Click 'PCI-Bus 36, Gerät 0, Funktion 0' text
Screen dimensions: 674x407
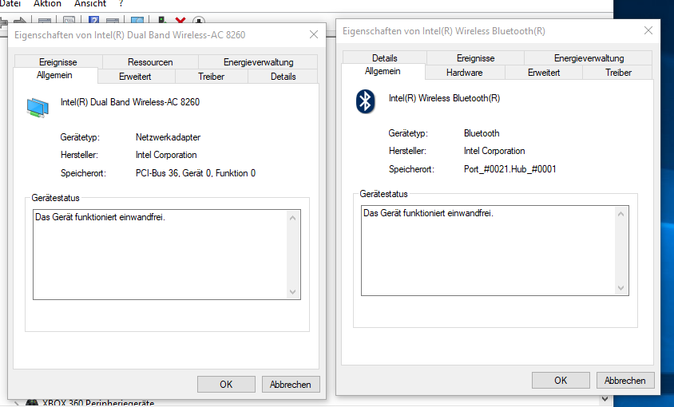tap(196, 173)
